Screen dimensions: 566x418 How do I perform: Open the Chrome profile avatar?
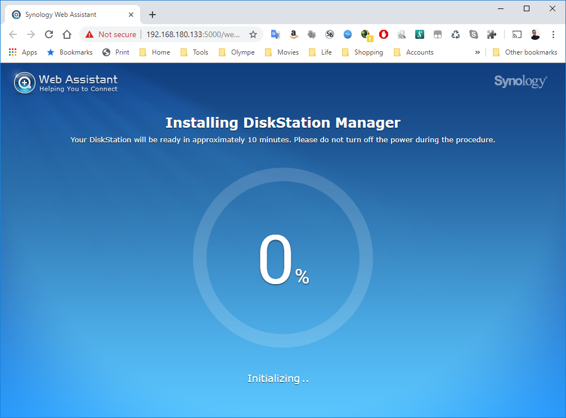point(535,34)
